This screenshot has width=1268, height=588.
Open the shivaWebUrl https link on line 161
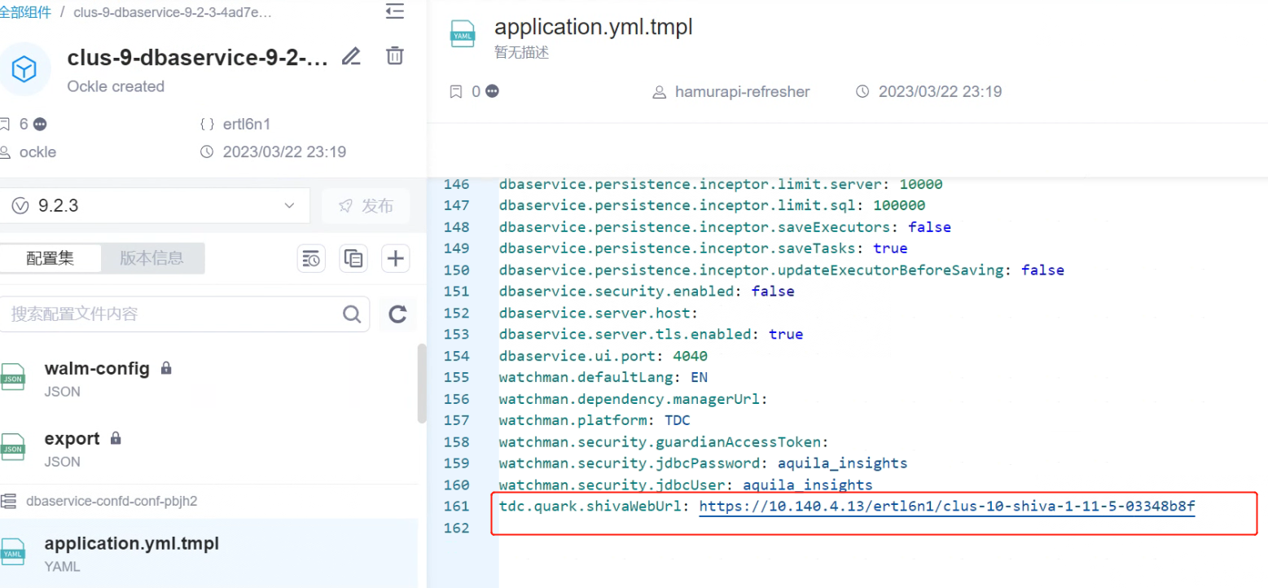(947, 507)
